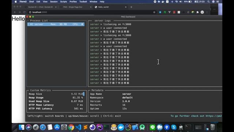Open Docker whale icon in dock

click(121, 127)
